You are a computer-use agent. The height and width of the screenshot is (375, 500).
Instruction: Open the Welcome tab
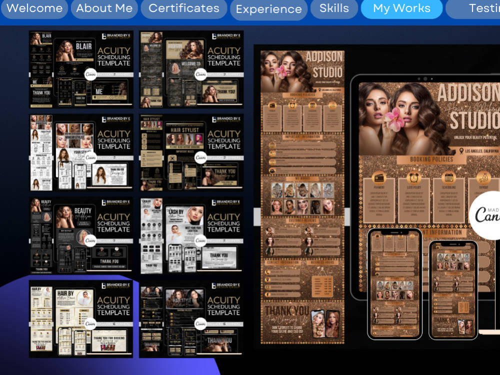click(34, 8)
